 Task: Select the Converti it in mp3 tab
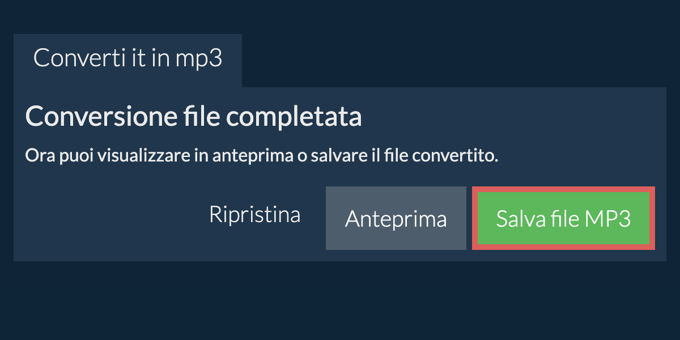[x=127, y=59]
